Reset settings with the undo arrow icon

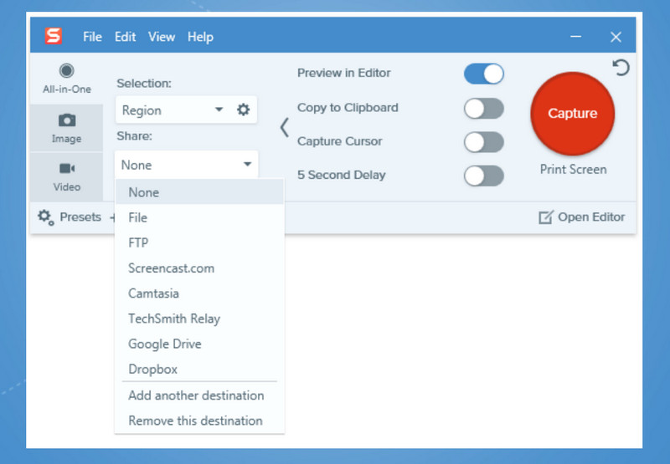621,68
